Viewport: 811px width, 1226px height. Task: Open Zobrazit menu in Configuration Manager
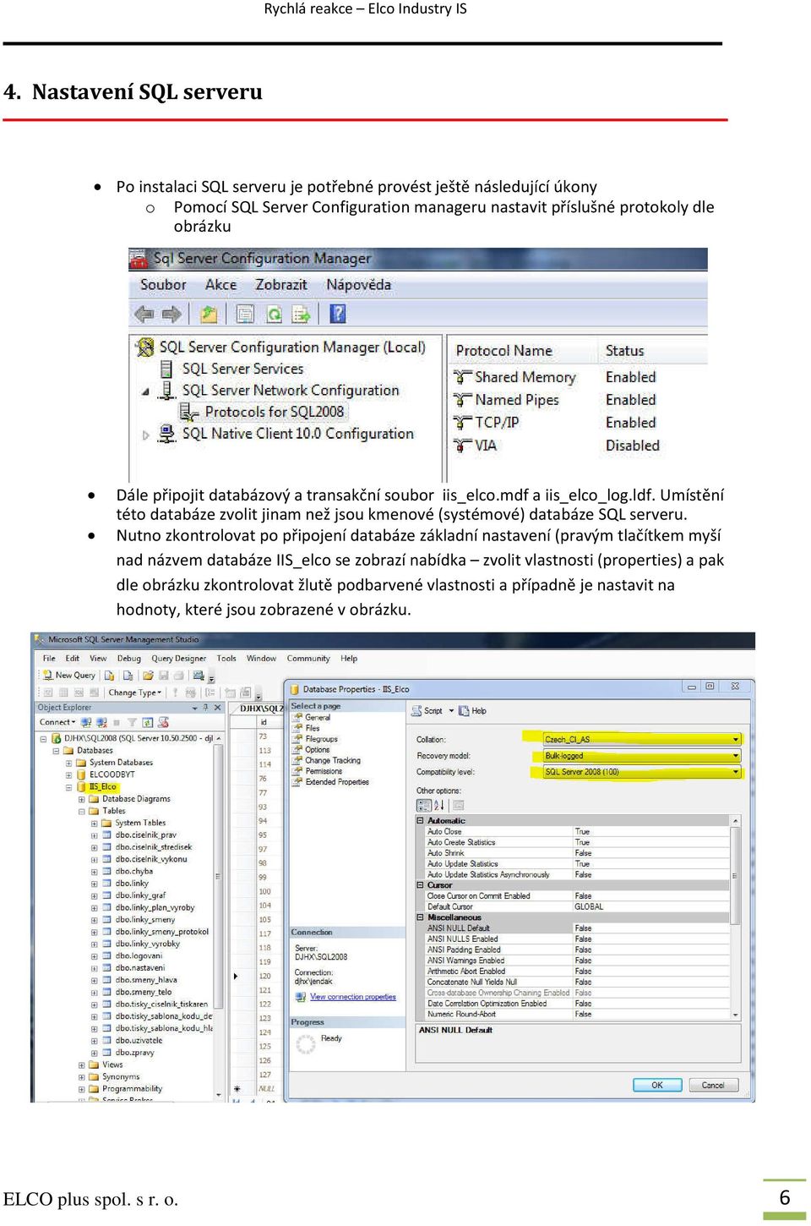(281, 285)
